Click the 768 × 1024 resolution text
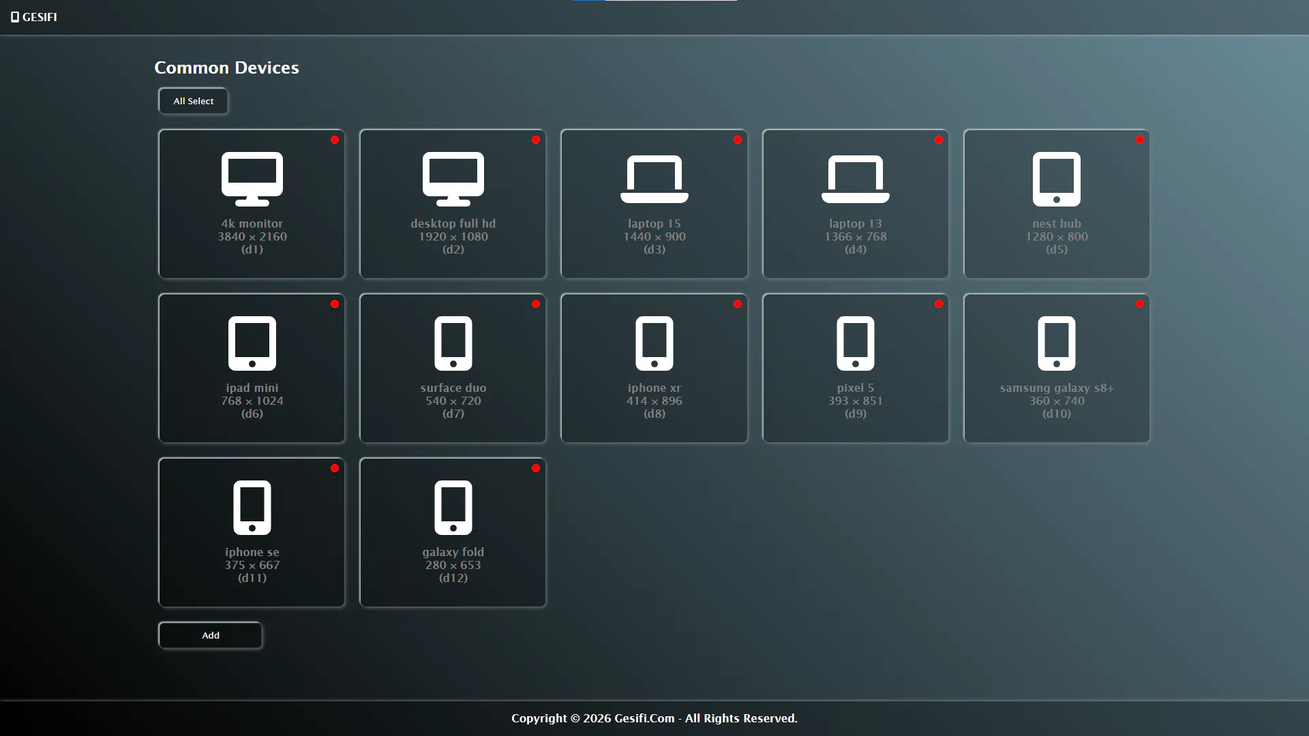Image resolution: width=1309 pixels, height=736 pixels. click(x=252, y=401)
